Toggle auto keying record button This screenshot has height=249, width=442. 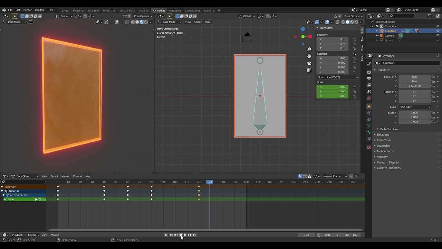click(x=166, y=235)
